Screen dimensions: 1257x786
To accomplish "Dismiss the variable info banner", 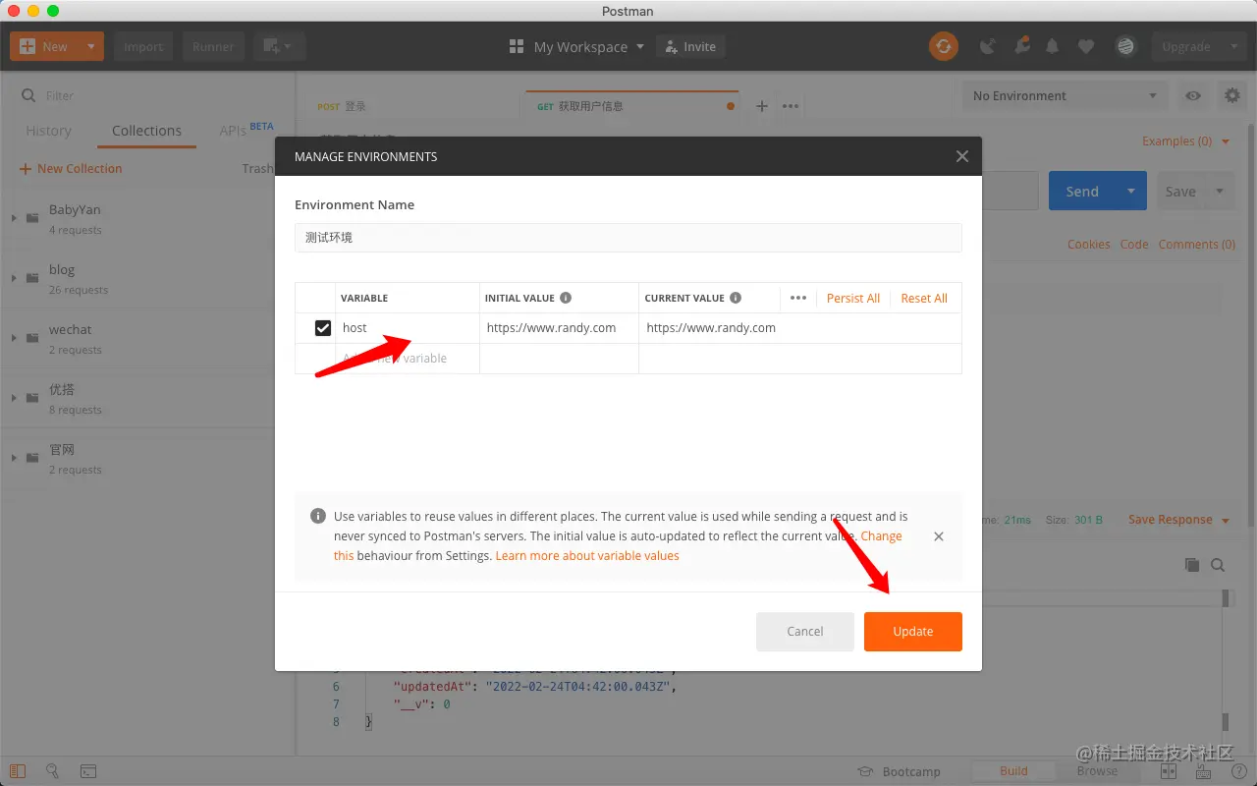I will (939, 536).
